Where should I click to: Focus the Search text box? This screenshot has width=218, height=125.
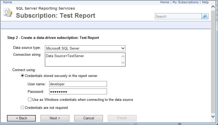click(178, 16)
